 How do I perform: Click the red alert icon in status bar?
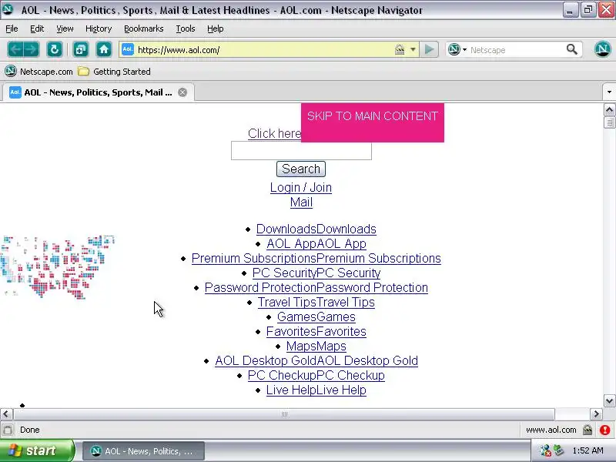point(605,430)
